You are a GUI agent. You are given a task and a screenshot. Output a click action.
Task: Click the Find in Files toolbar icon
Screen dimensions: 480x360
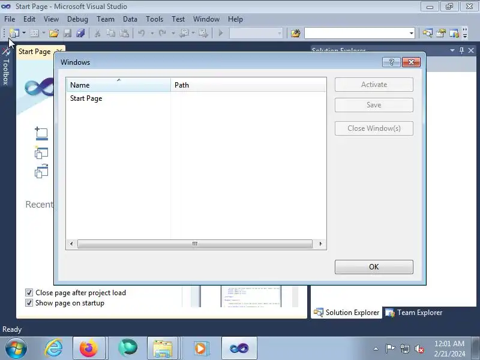coord(295,33)
